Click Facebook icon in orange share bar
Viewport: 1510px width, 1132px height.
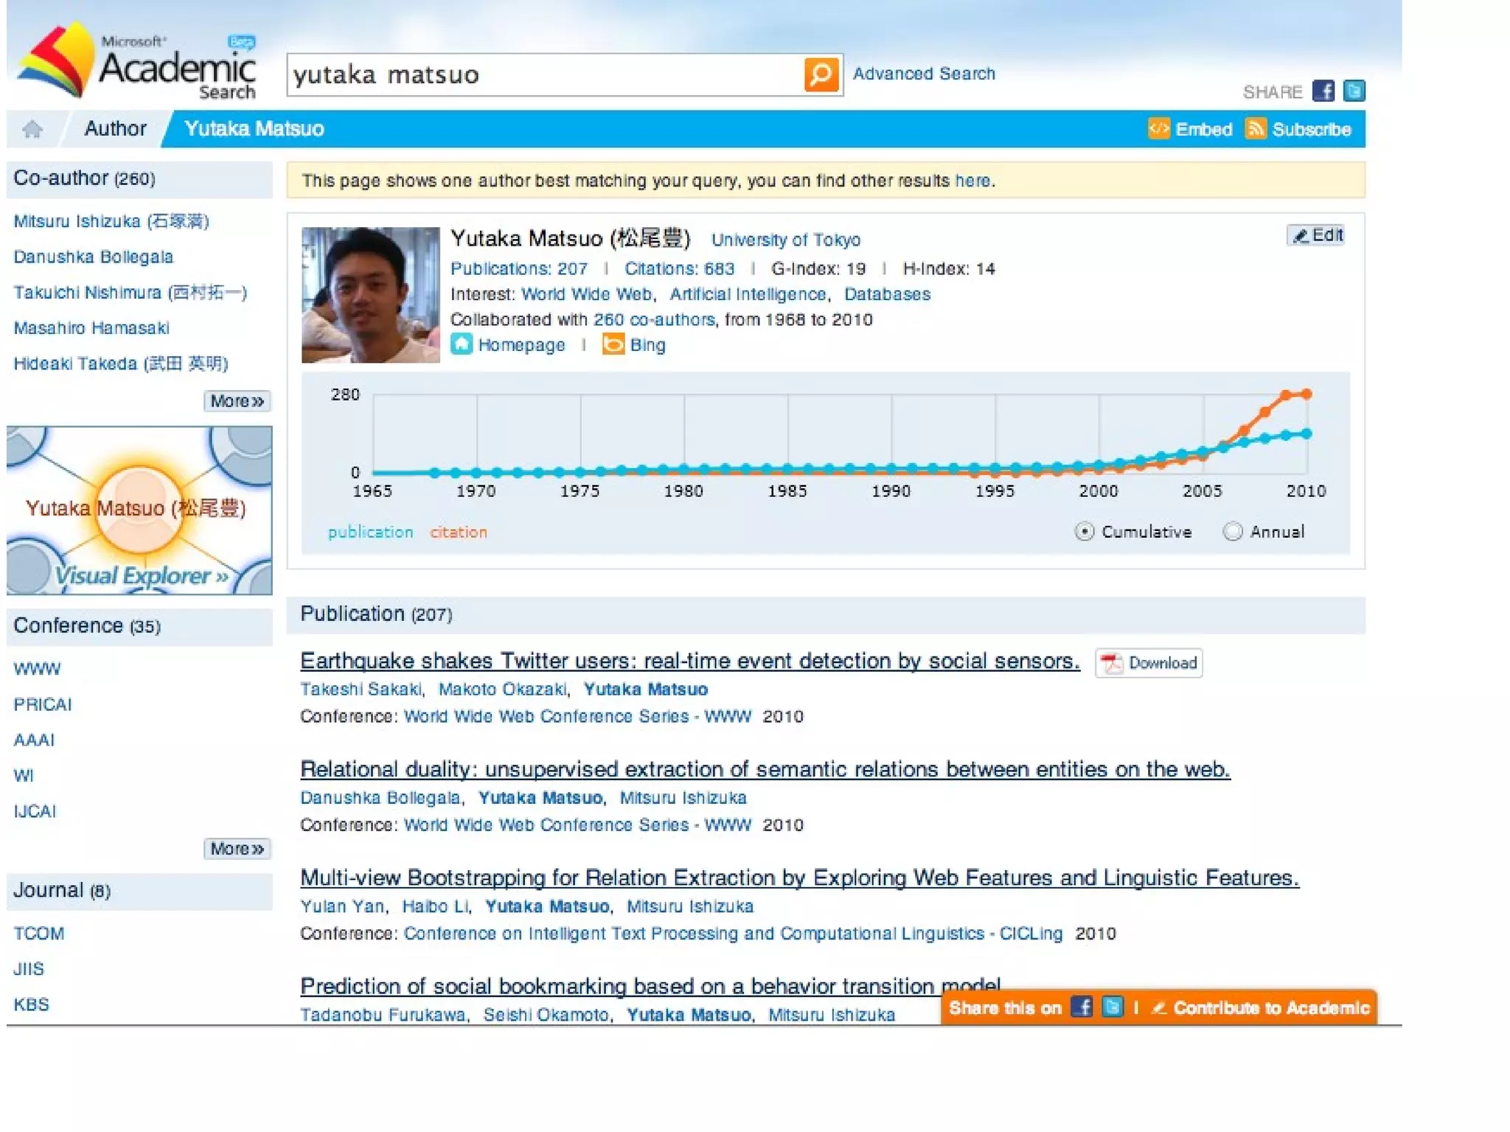[1082, 1007]
